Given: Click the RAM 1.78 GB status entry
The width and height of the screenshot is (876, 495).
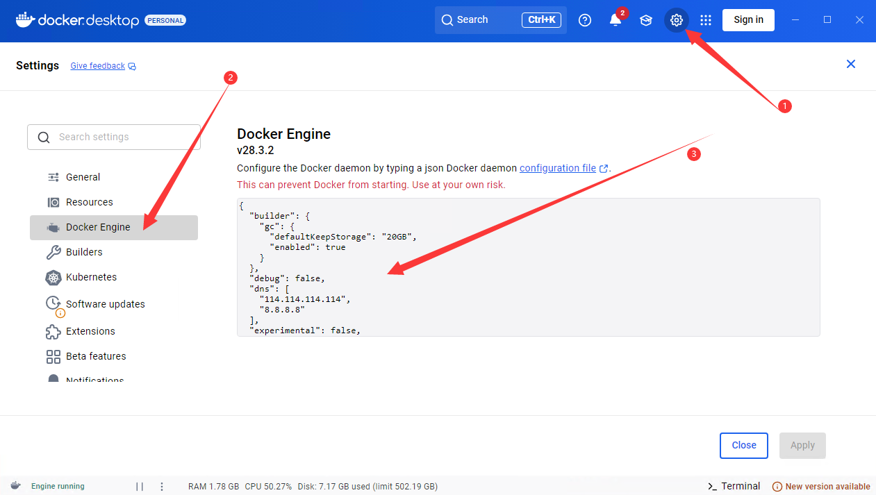Looking at the screenshot, I should click(x=213, y=487).
